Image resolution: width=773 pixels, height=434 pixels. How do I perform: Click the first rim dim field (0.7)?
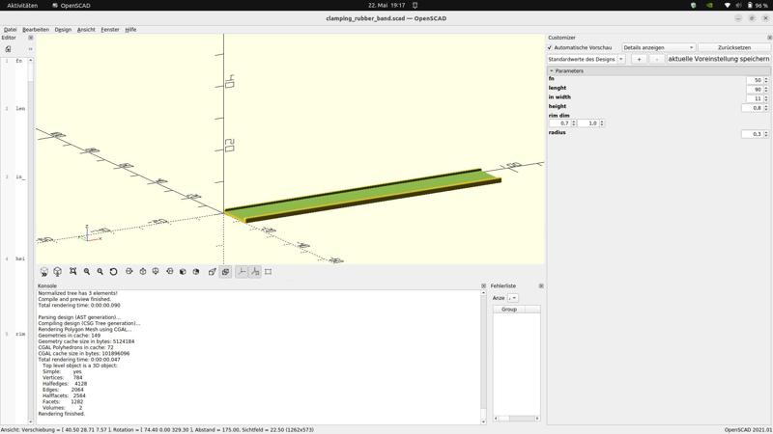tap(560, 123)
